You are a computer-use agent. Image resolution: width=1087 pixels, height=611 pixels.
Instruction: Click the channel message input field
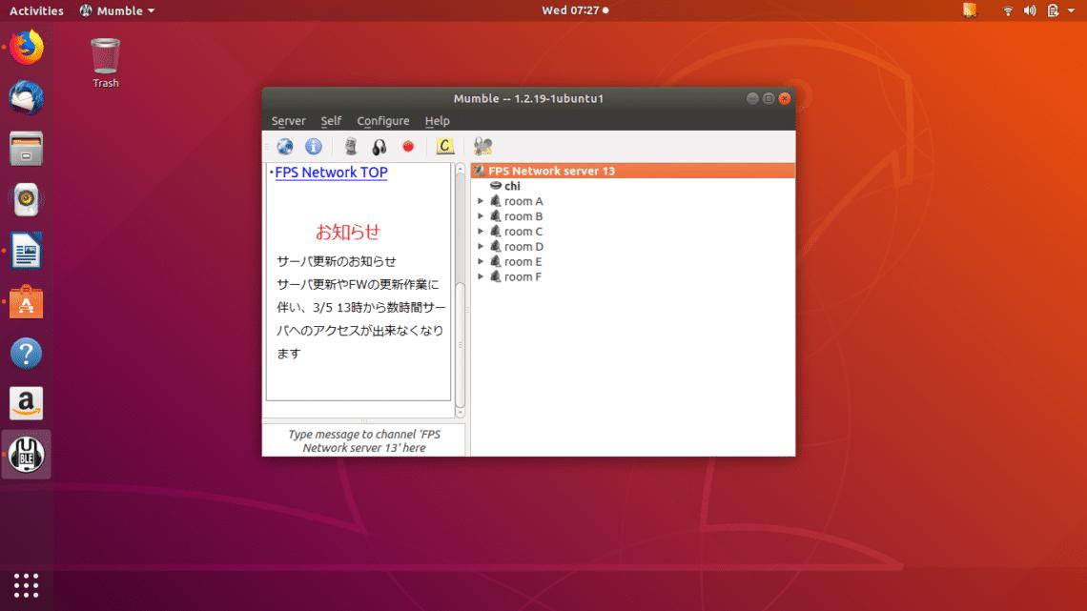point(362,440)
